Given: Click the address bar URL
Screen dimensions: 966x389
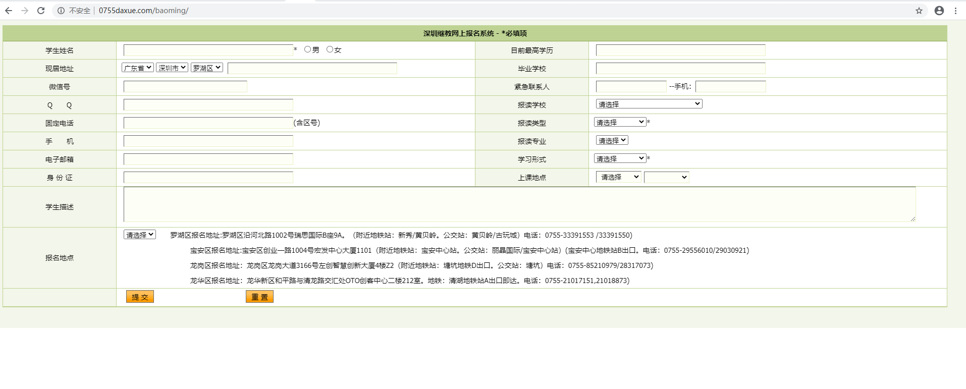Looking at the screenshot, I should coord(143,11).
